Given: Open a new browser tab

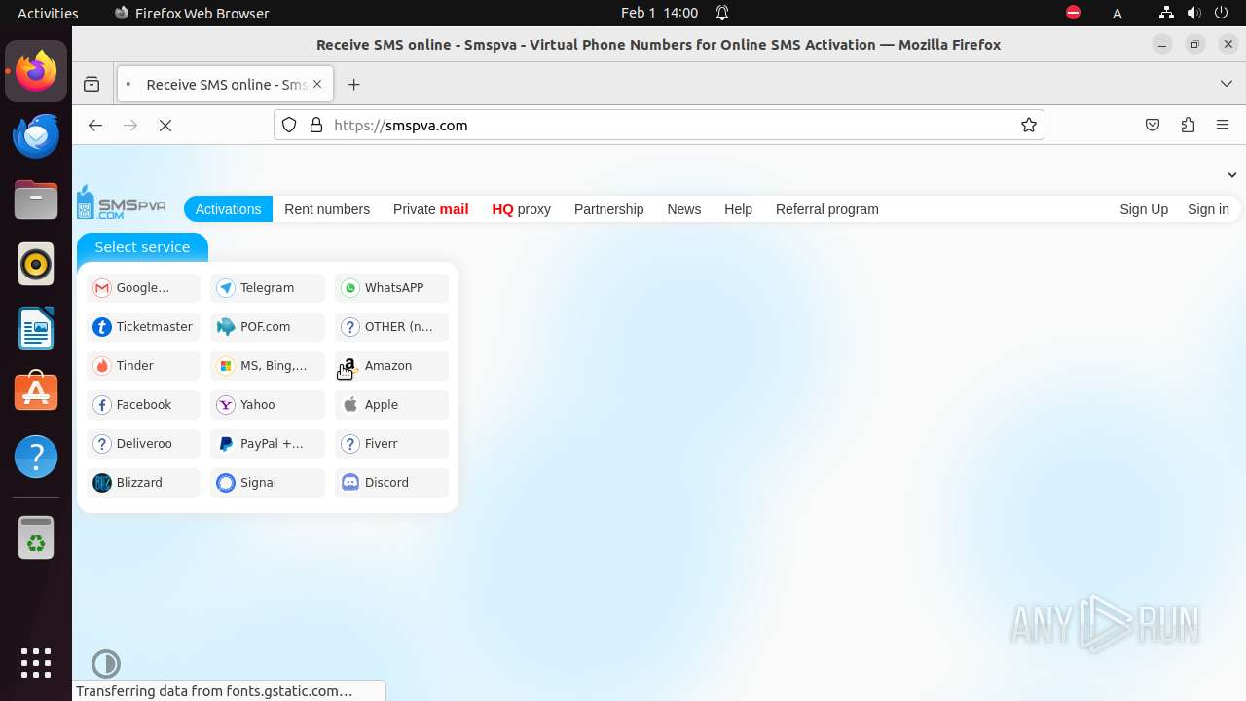Looking at the screenshot, I should click(353, 85).
